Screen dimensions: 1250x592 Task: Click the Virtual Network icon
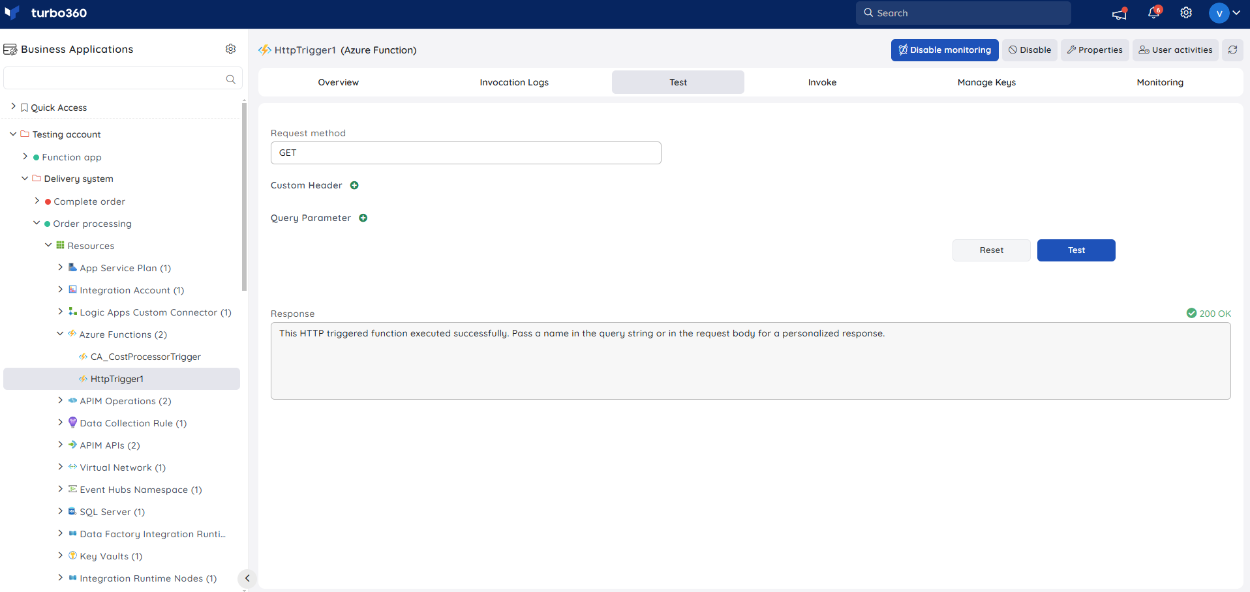pyautogui.click(x=72, y=467)
